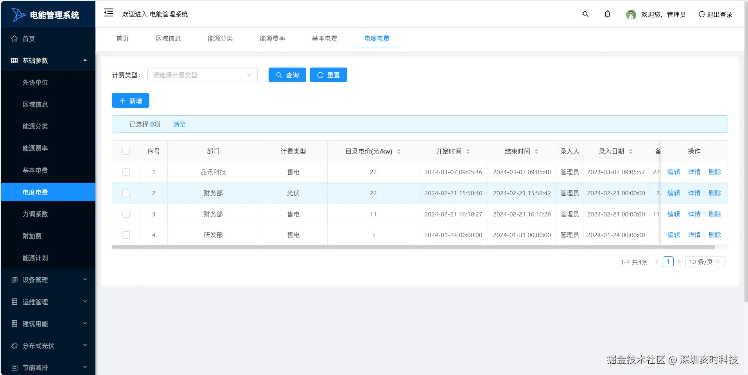748x375 pixels.
Task: Check row 3 财务部 售电 checkbox
Action: coord(126,214)
